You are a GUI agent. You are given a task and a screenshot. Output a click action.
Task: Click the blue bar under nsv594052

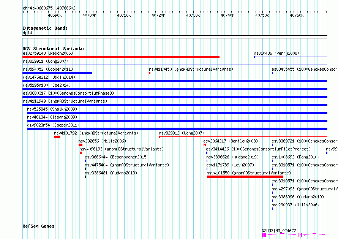pos(57,73)
